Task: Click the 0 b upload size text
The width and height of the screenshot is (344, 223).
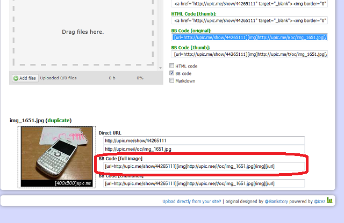Action: point(112,78)
